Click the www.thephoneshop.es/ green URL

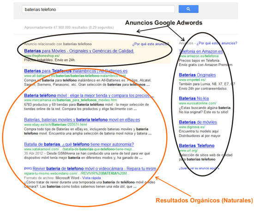pos(42,56)
